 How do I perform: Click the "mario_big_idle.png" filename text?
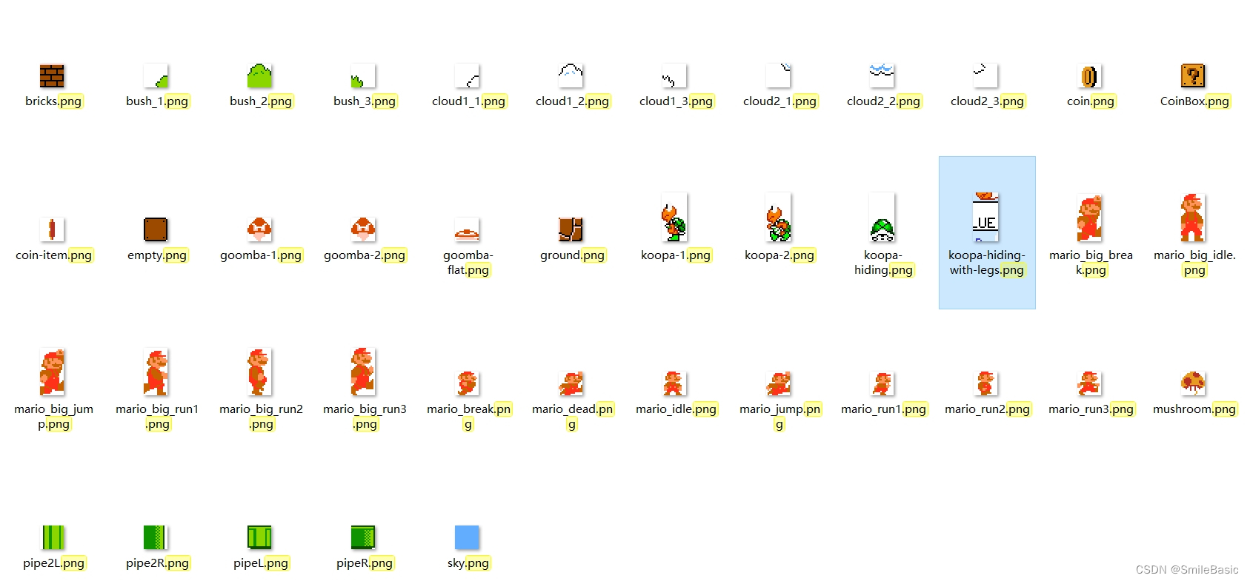pyautogui.click(x=1194, y=263)
